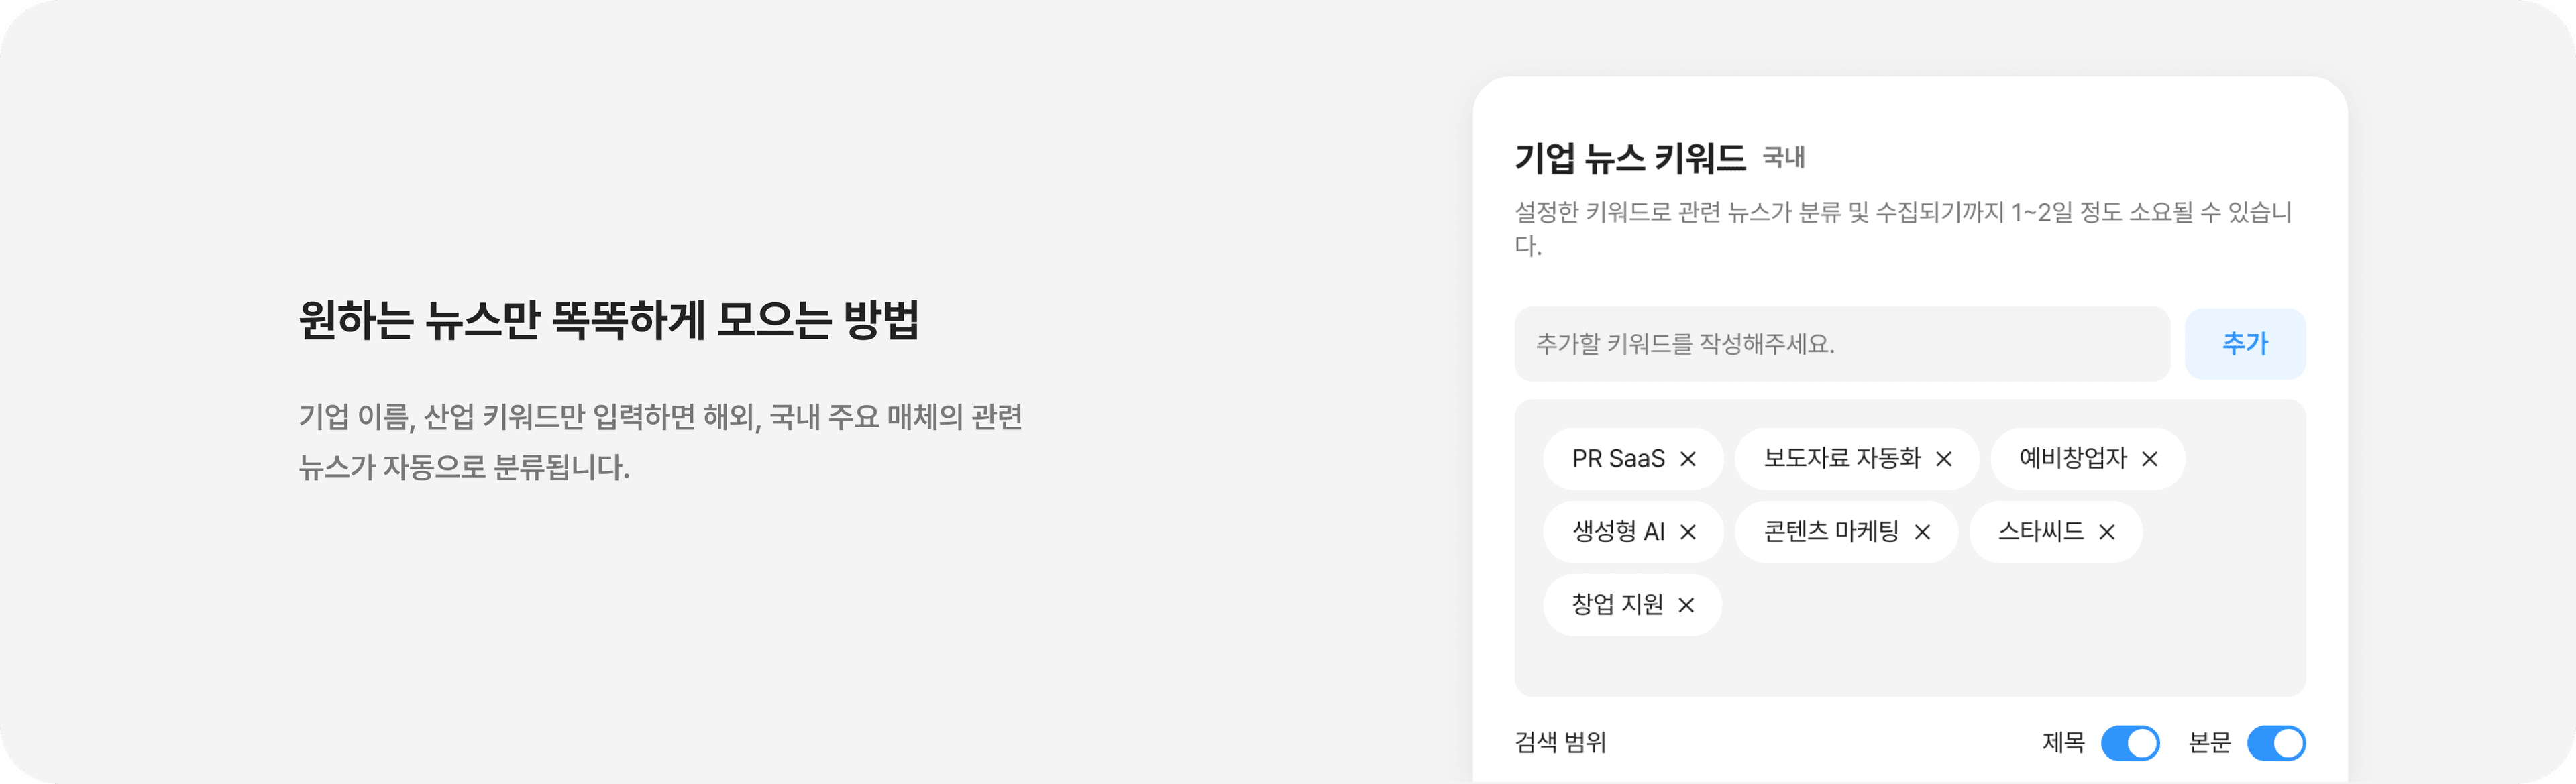Delete the 예비창업자 keyword tag
Viewport: 2576px width, 784px height.
click(x=2149, y=459)
